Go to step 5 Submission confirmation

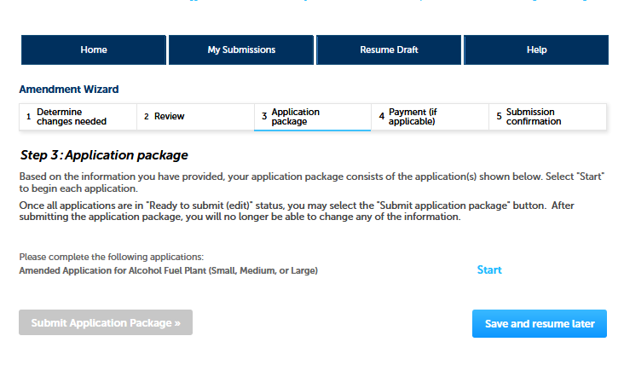pyautogui.click(x=547, y=117)
